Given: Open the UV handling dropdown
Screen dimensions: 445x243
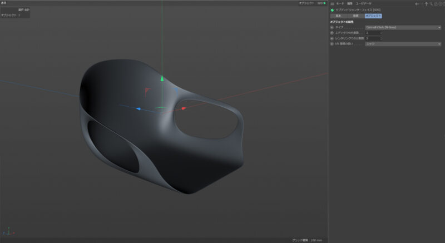Looking at the screenshot, I should (403, 44).
